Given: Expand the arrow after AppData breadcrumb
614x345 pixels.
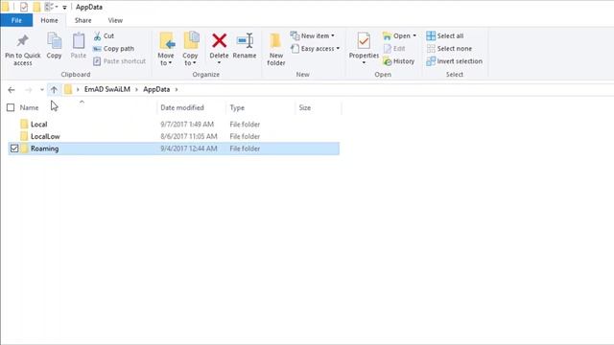Looking at the screenshot, I should 177,89.
